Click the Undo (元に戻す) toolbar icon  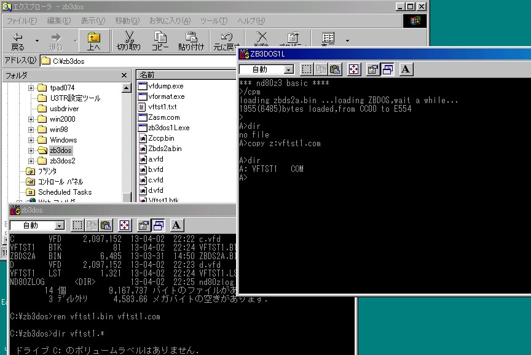pyautogui.click(x=226, y=41)
